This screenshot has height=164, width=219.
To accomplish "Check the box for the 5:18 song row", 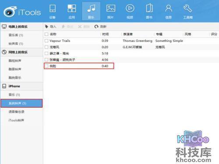I will [x=46, y=53].
